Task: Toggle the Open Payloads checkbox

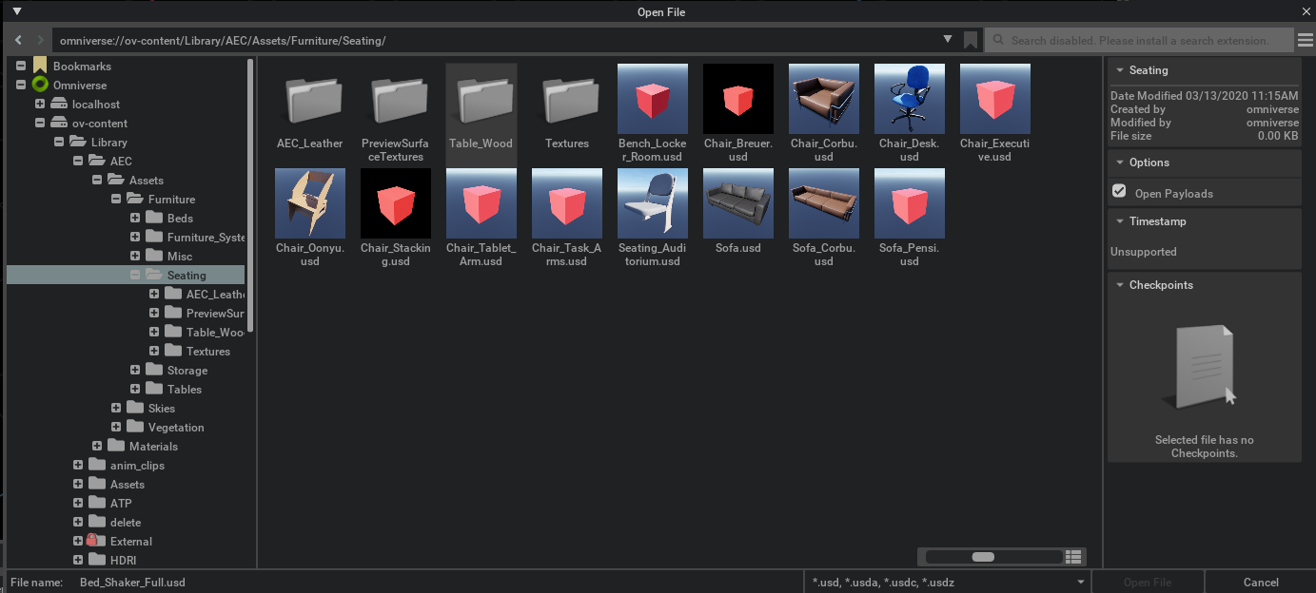Action: [x=1119, y=192]
